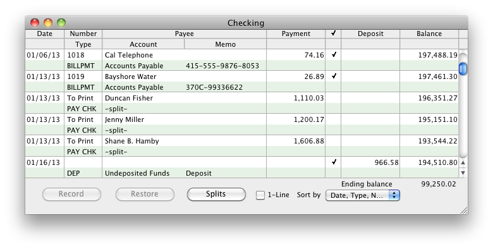Click the blue vertical scrollbar thumb
This screenshot has height=249, width=493.
coord(463,69)
